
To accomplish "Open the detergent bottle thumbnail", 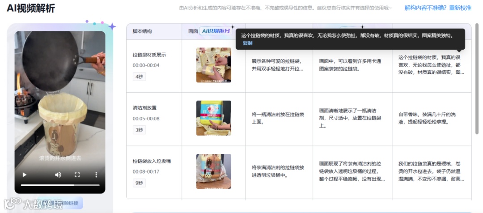I will pos(214,118).
